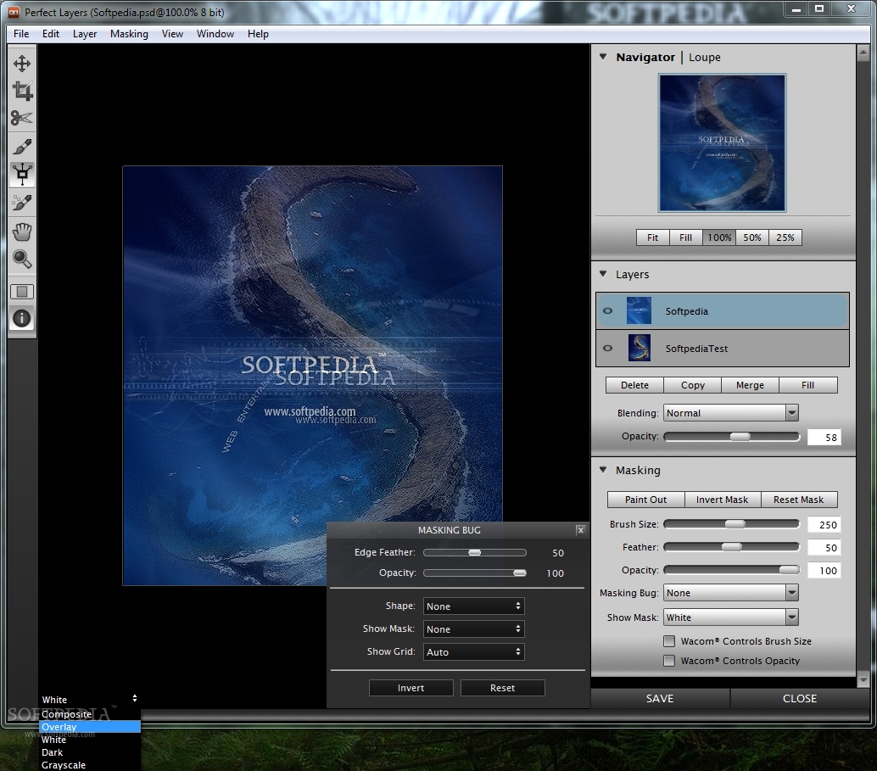The height and width of the screenshot is (771, 877).
Task: Click the CLOSE button
Action: coord(800,698)
